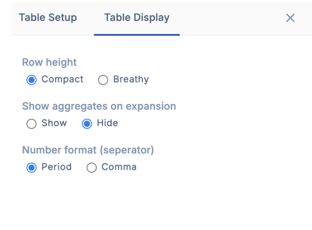312x230 pixels.
Task: Enable the Show aggregates radio button
Action: pyautogui.click(x=31, y=124)
